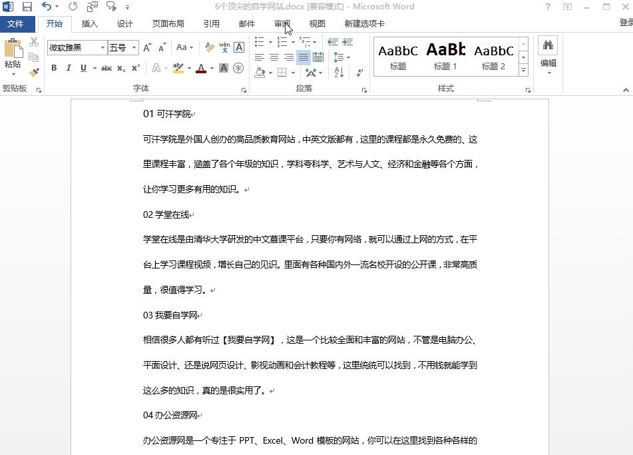
Task: Open the Font dialog launcher
Action: click(244, 90)
